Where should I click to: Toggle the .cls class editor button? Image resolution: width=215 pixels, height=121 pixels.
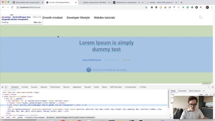click(x=206, y=95)
